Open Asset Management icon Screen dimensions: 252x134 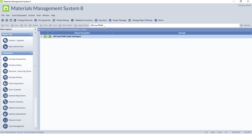click(5, 126)
